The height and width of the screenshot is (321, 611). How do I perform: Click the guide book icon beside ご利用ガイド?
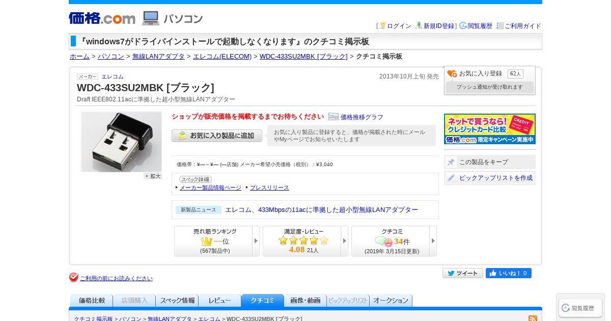tap(500, 25)
